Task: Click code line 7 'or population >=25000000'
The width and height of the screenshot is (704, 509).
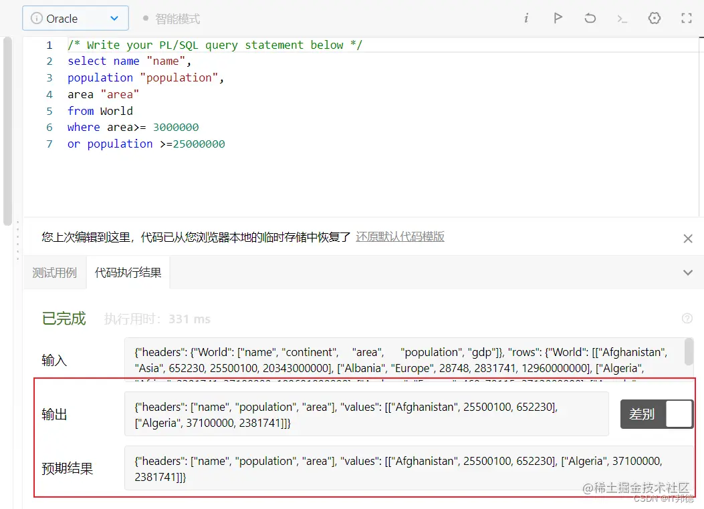Action: click(146, 144)
